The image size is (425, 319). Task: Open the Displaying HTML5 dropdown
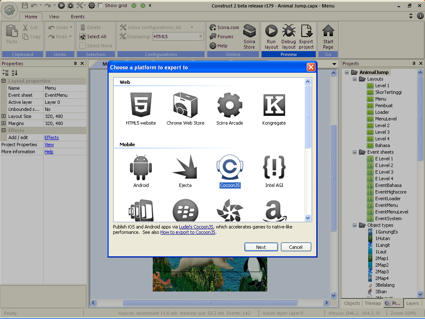click(x=200, y=37)
